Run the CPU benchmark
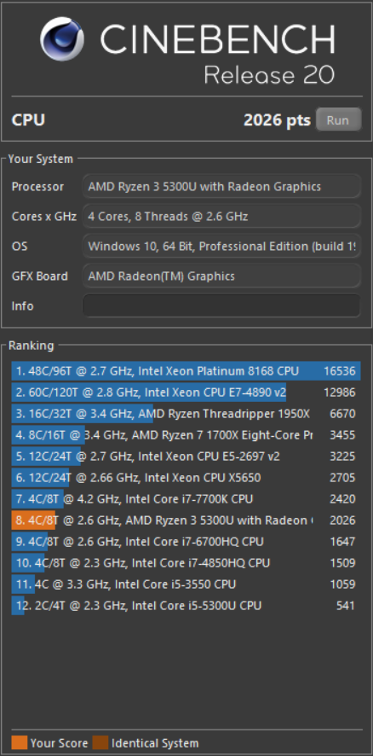Screen dimensions: 373x756 [338, 119]
